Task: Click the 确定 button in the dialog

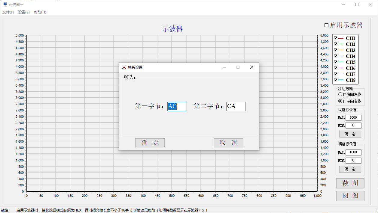Action: [150, 143]
